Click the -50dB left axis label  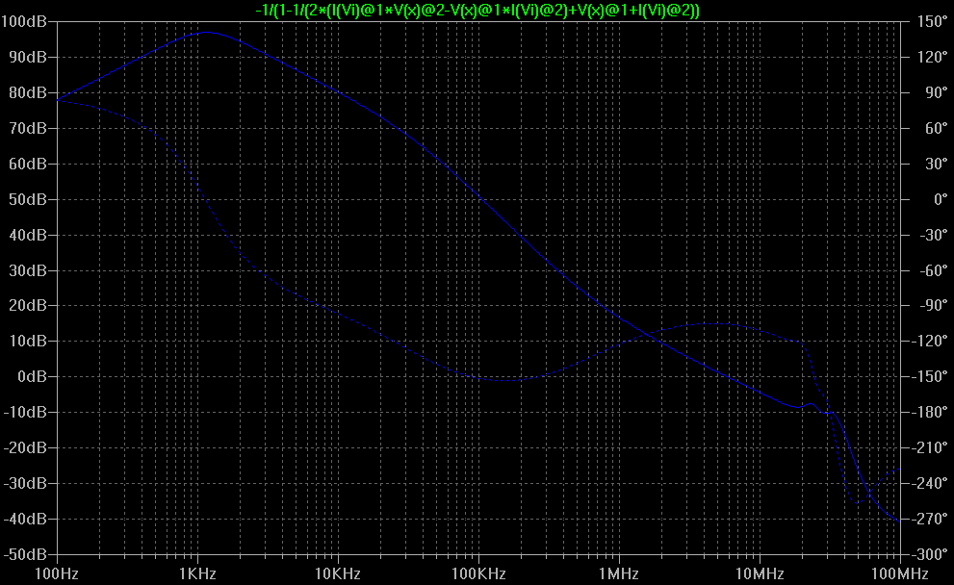pos(26,554)
